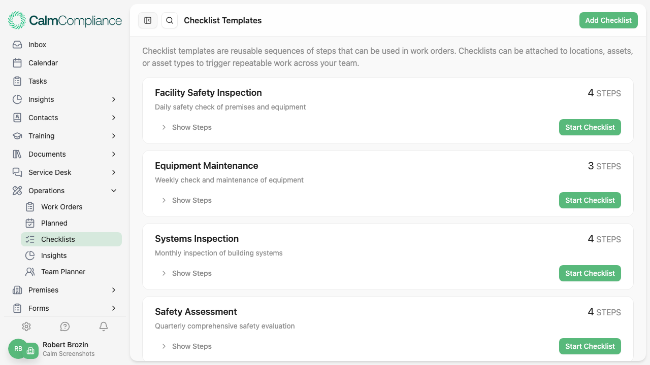Open search with magnifier icon
Image resolution: width=650 pixels, height=365 pixels.
click(x=170, y=20)
